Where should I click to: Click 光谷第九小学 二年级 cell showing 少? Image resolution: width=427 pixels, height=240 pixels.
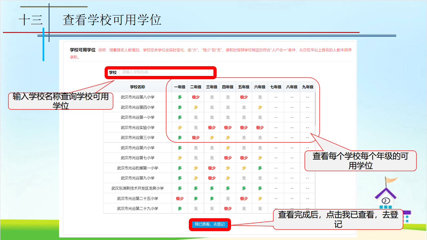pyautogui.click(x=196, y=178)
